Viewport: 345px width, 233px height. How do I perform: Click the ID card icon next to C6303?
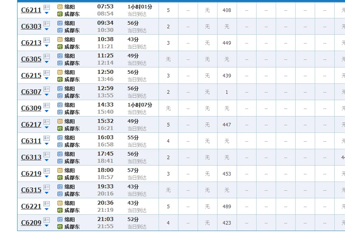[47, 24]
